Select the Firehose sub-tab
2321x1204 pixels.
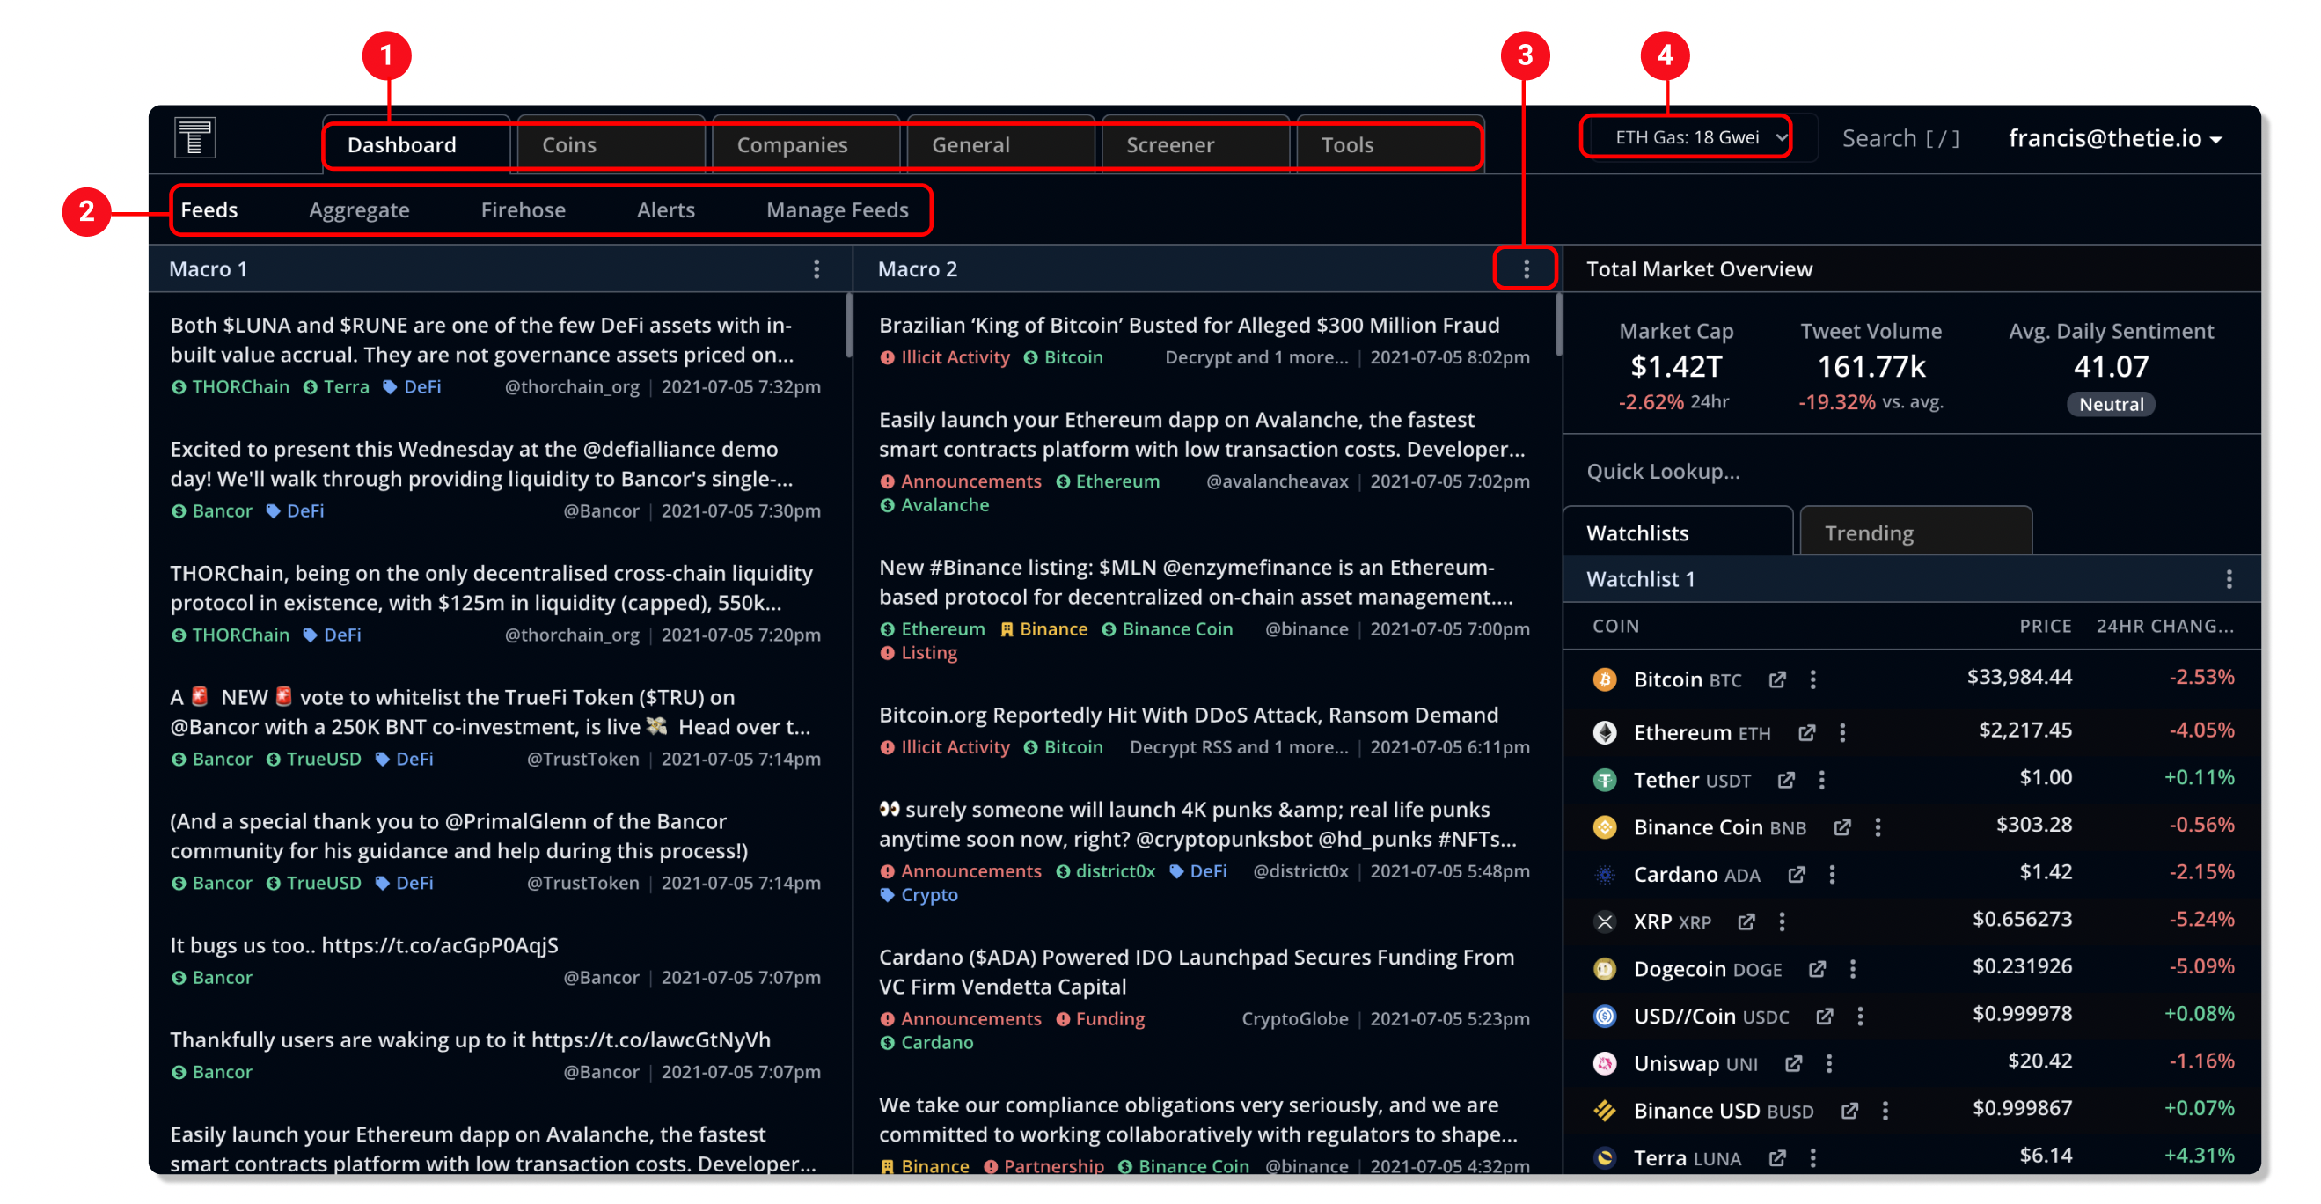pyautogui.click(x=523, y=210)
